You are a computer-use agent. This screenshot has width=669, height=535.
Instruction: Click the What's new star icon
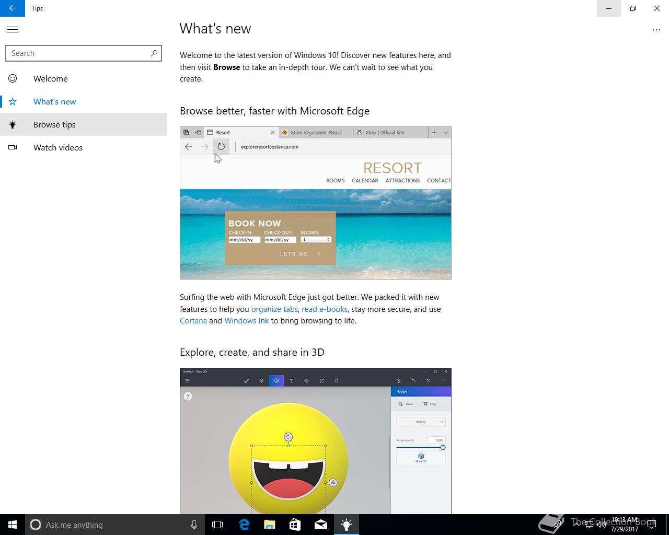coord(13,101)
